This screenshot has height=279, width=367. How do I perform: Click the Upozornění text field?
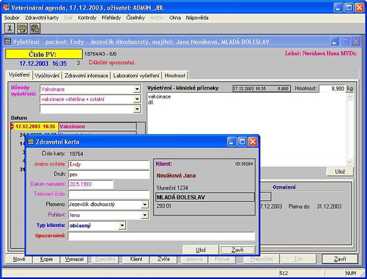161,235
